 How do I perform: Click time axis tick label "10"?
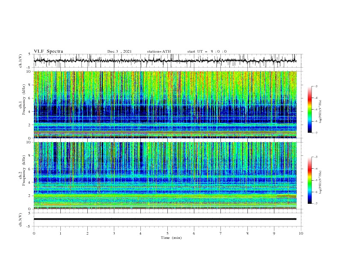click(301, 233)
